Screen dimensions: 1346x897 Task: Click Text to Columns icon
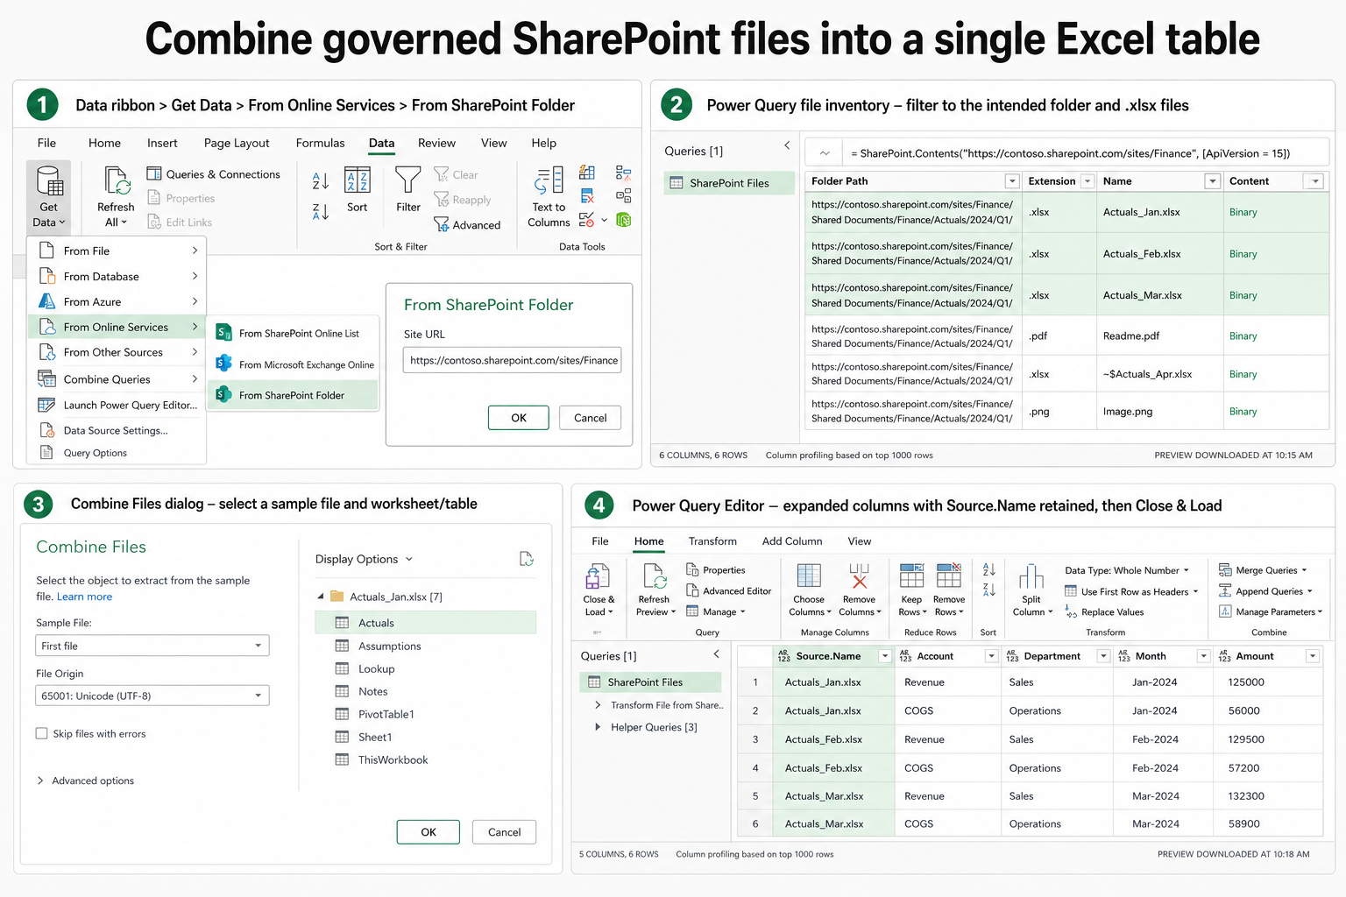(549, 180)
